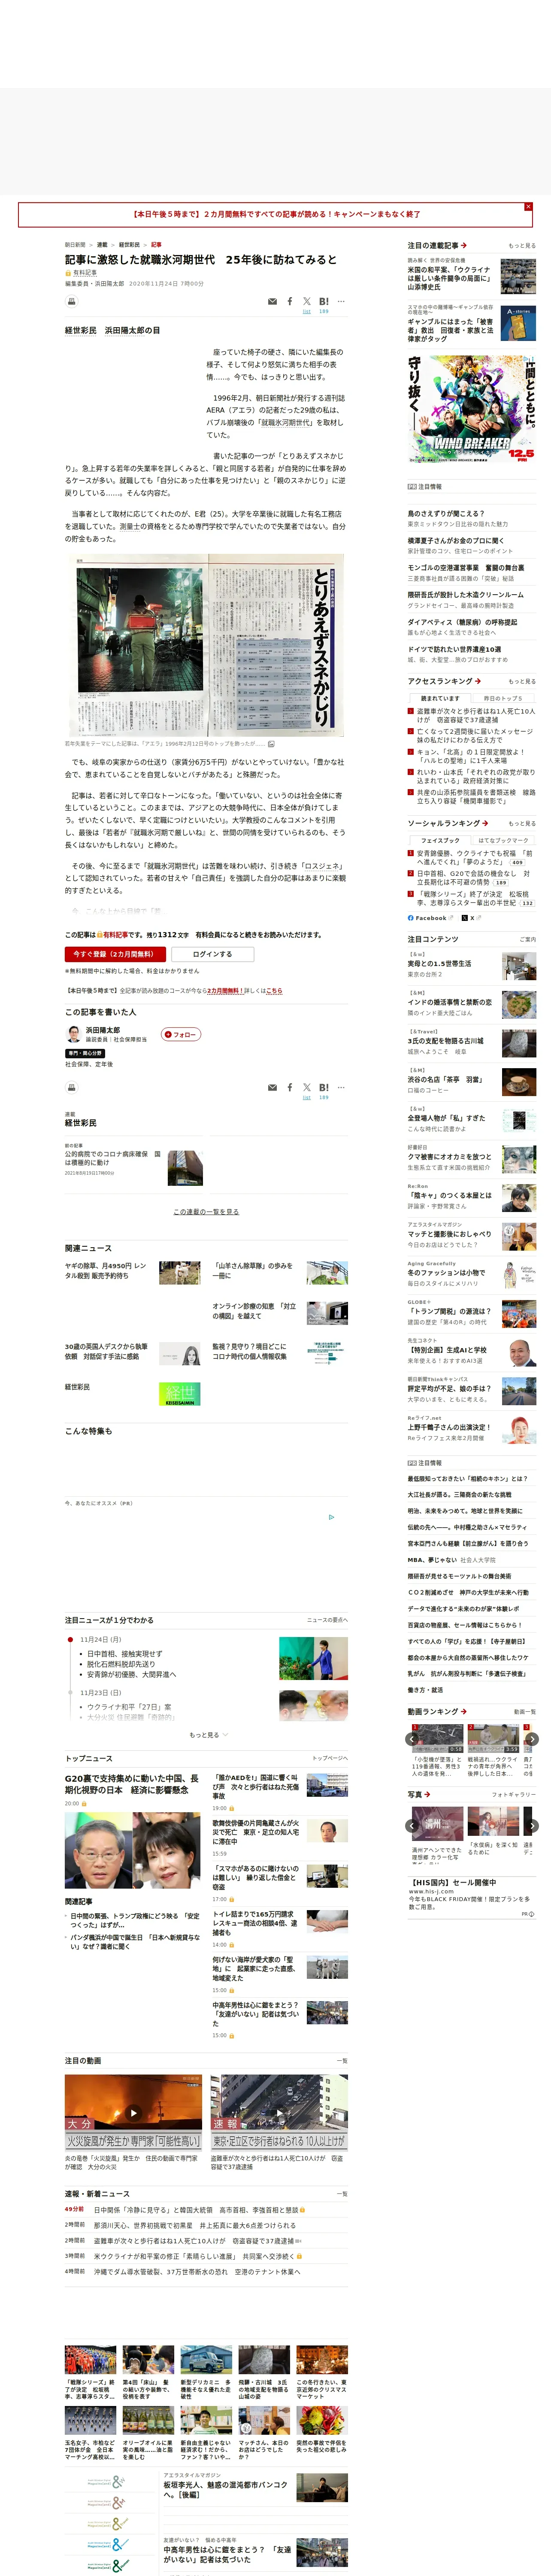Share by mail from the headline share bar
This screenshot has height=2576, width=551.
[x=272, y=301]
